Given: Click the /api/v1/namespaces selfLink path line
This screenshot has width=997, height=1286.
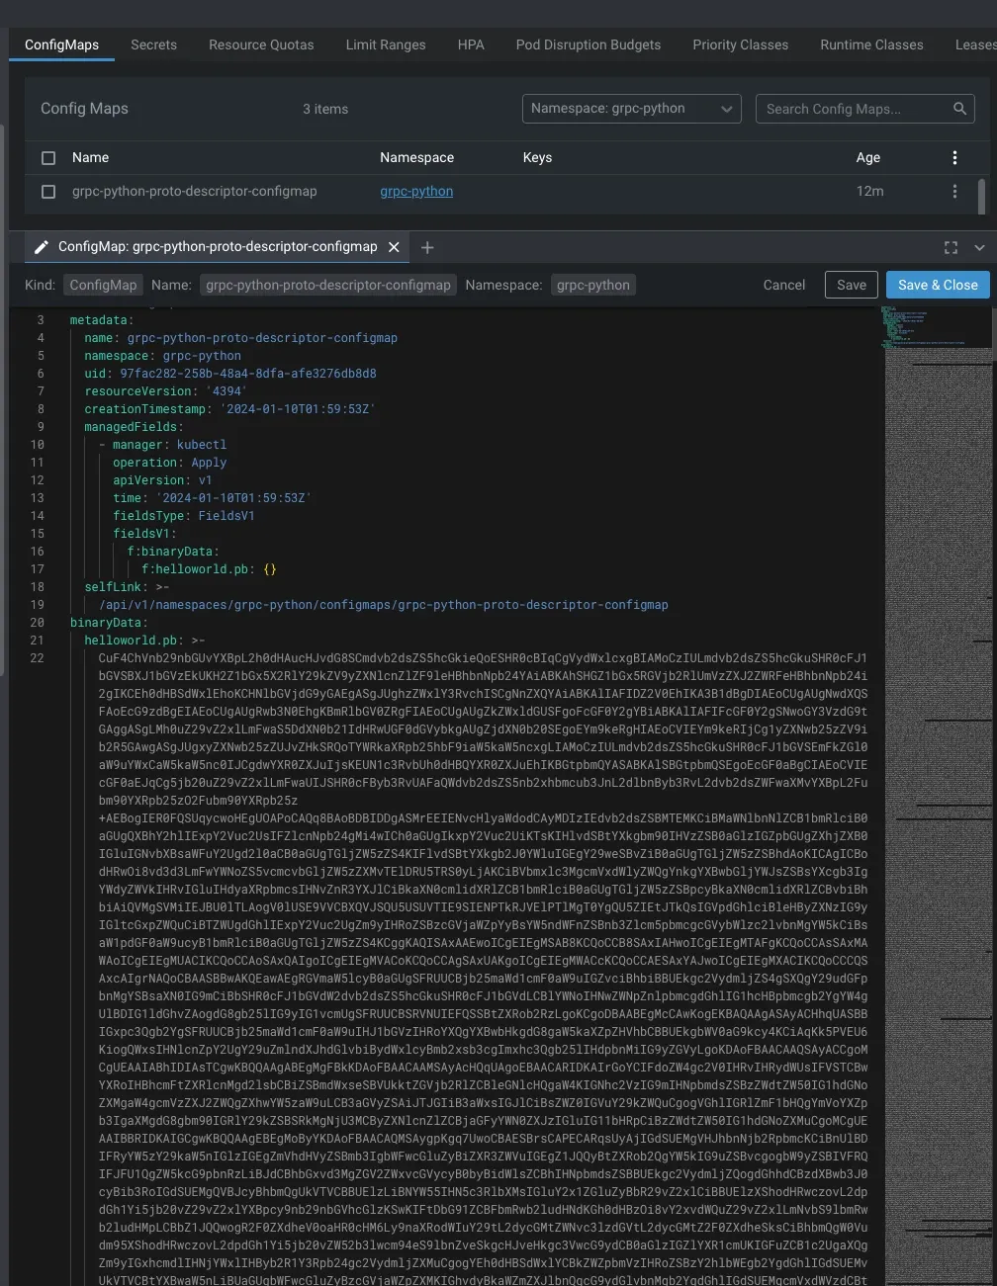Looking at the screenshot, I should 384,605.
